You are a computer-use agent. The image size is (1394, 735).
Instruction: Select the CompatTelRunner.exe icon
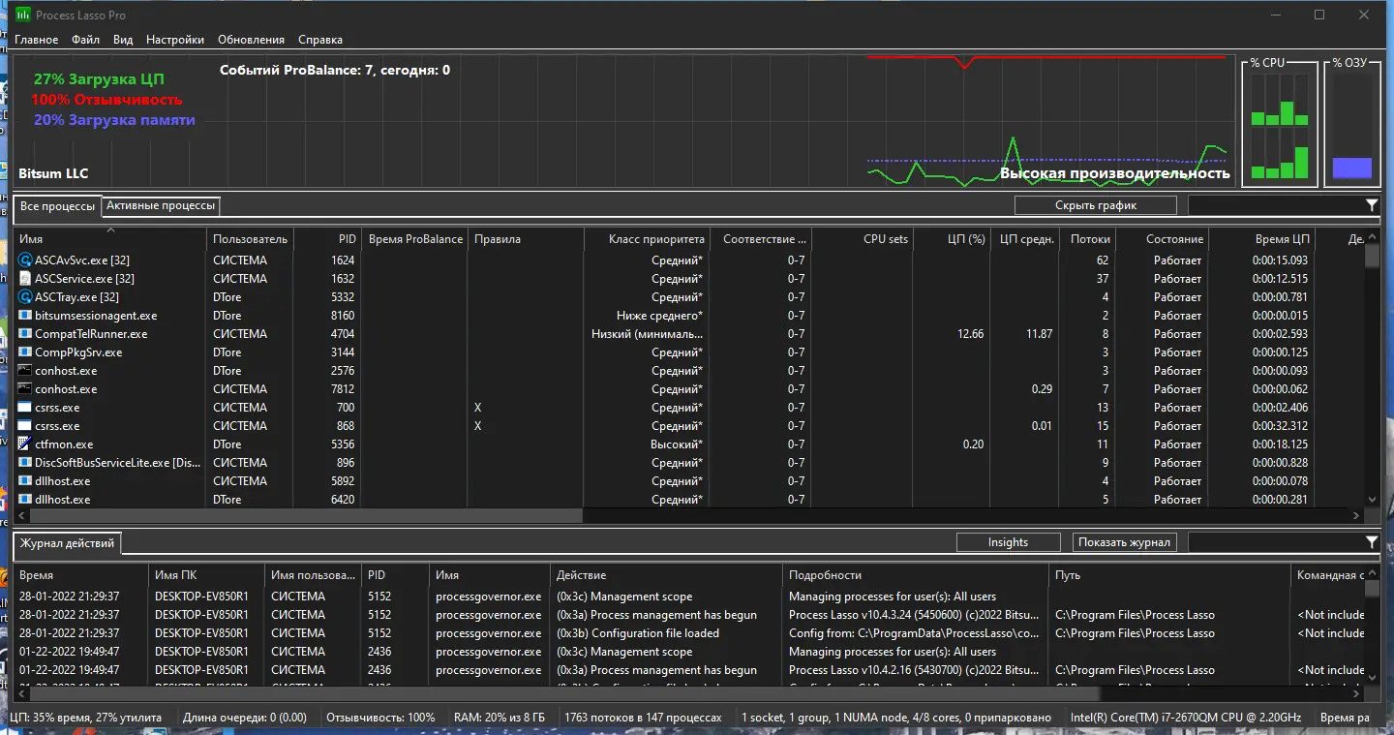coord(25,334)
